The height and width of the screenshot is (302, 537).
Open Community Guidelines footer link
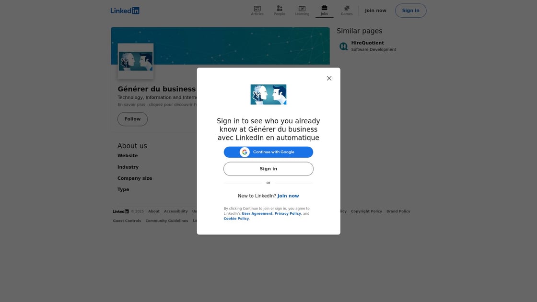pyautogui.click(x=167, y=221)
